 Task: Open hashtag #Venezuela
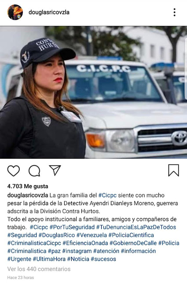pos(92,235)
